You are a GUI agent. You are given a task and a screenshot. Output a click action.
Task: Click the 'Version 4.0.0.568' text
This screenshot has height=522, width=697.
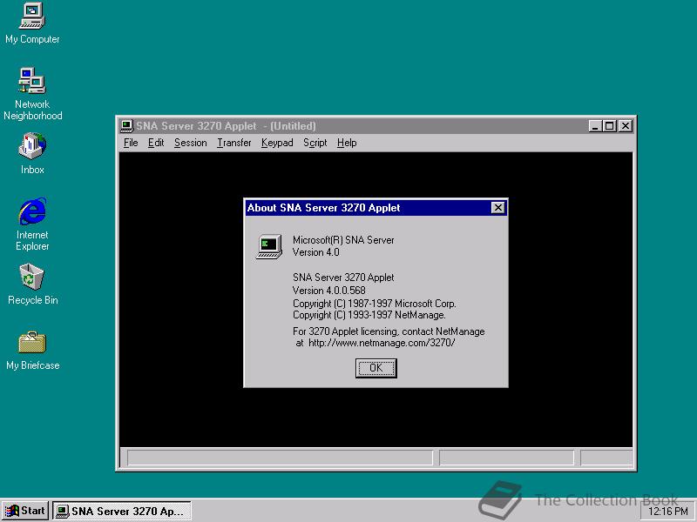pyautogui.click(x=329, y=291)
